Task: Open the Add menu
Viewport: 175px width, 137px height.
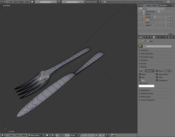Action: (15, 2)
